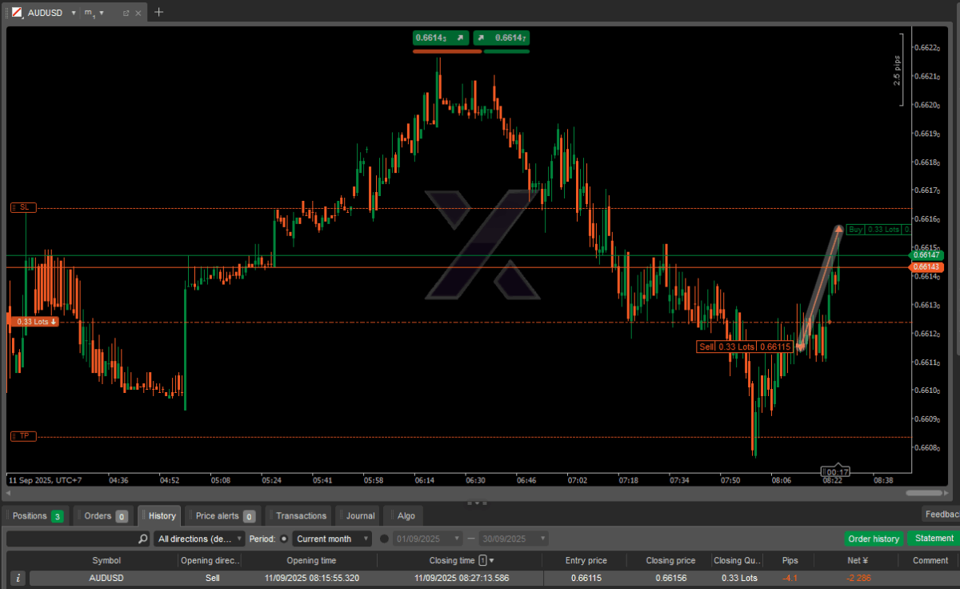Screen dimensions: 960x589
Task: Expand the Current month period dropdown
Action: (332, 539)
